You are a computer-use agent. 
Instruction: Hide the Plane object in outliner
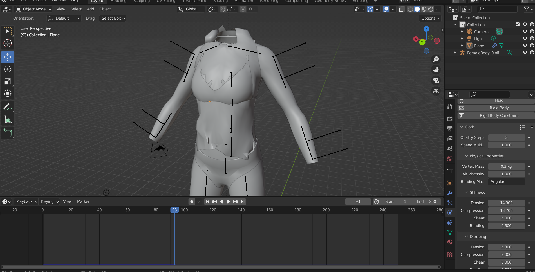[x=525, y=46]
